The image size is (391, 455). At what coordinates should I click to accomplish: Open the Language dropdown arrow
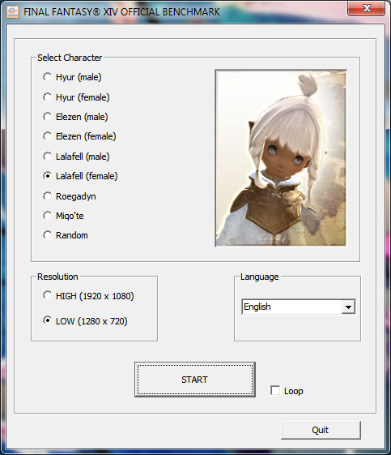tap(348, 307)
